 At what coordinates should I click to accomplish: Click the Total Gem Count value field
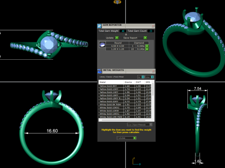coord(151,31)
